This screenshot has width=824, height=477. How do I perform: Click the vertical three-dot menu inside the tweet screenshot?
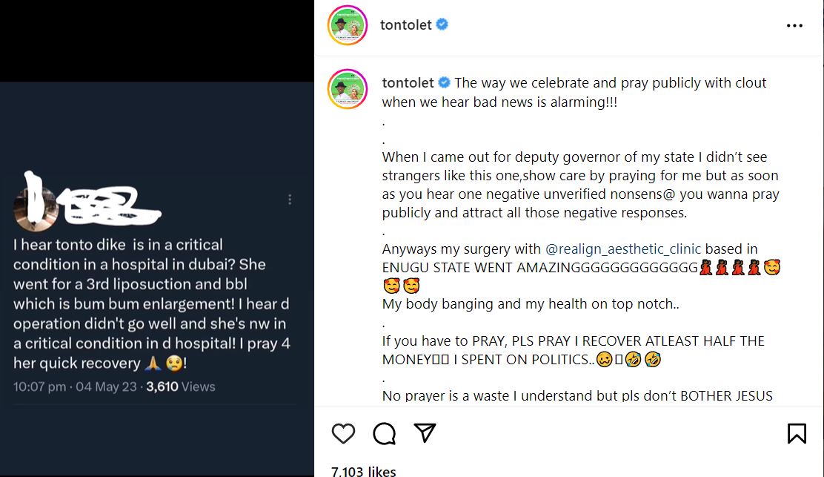click(290, 200)
